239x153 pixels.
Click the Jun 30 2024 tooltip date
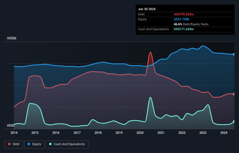pos(147,9)
